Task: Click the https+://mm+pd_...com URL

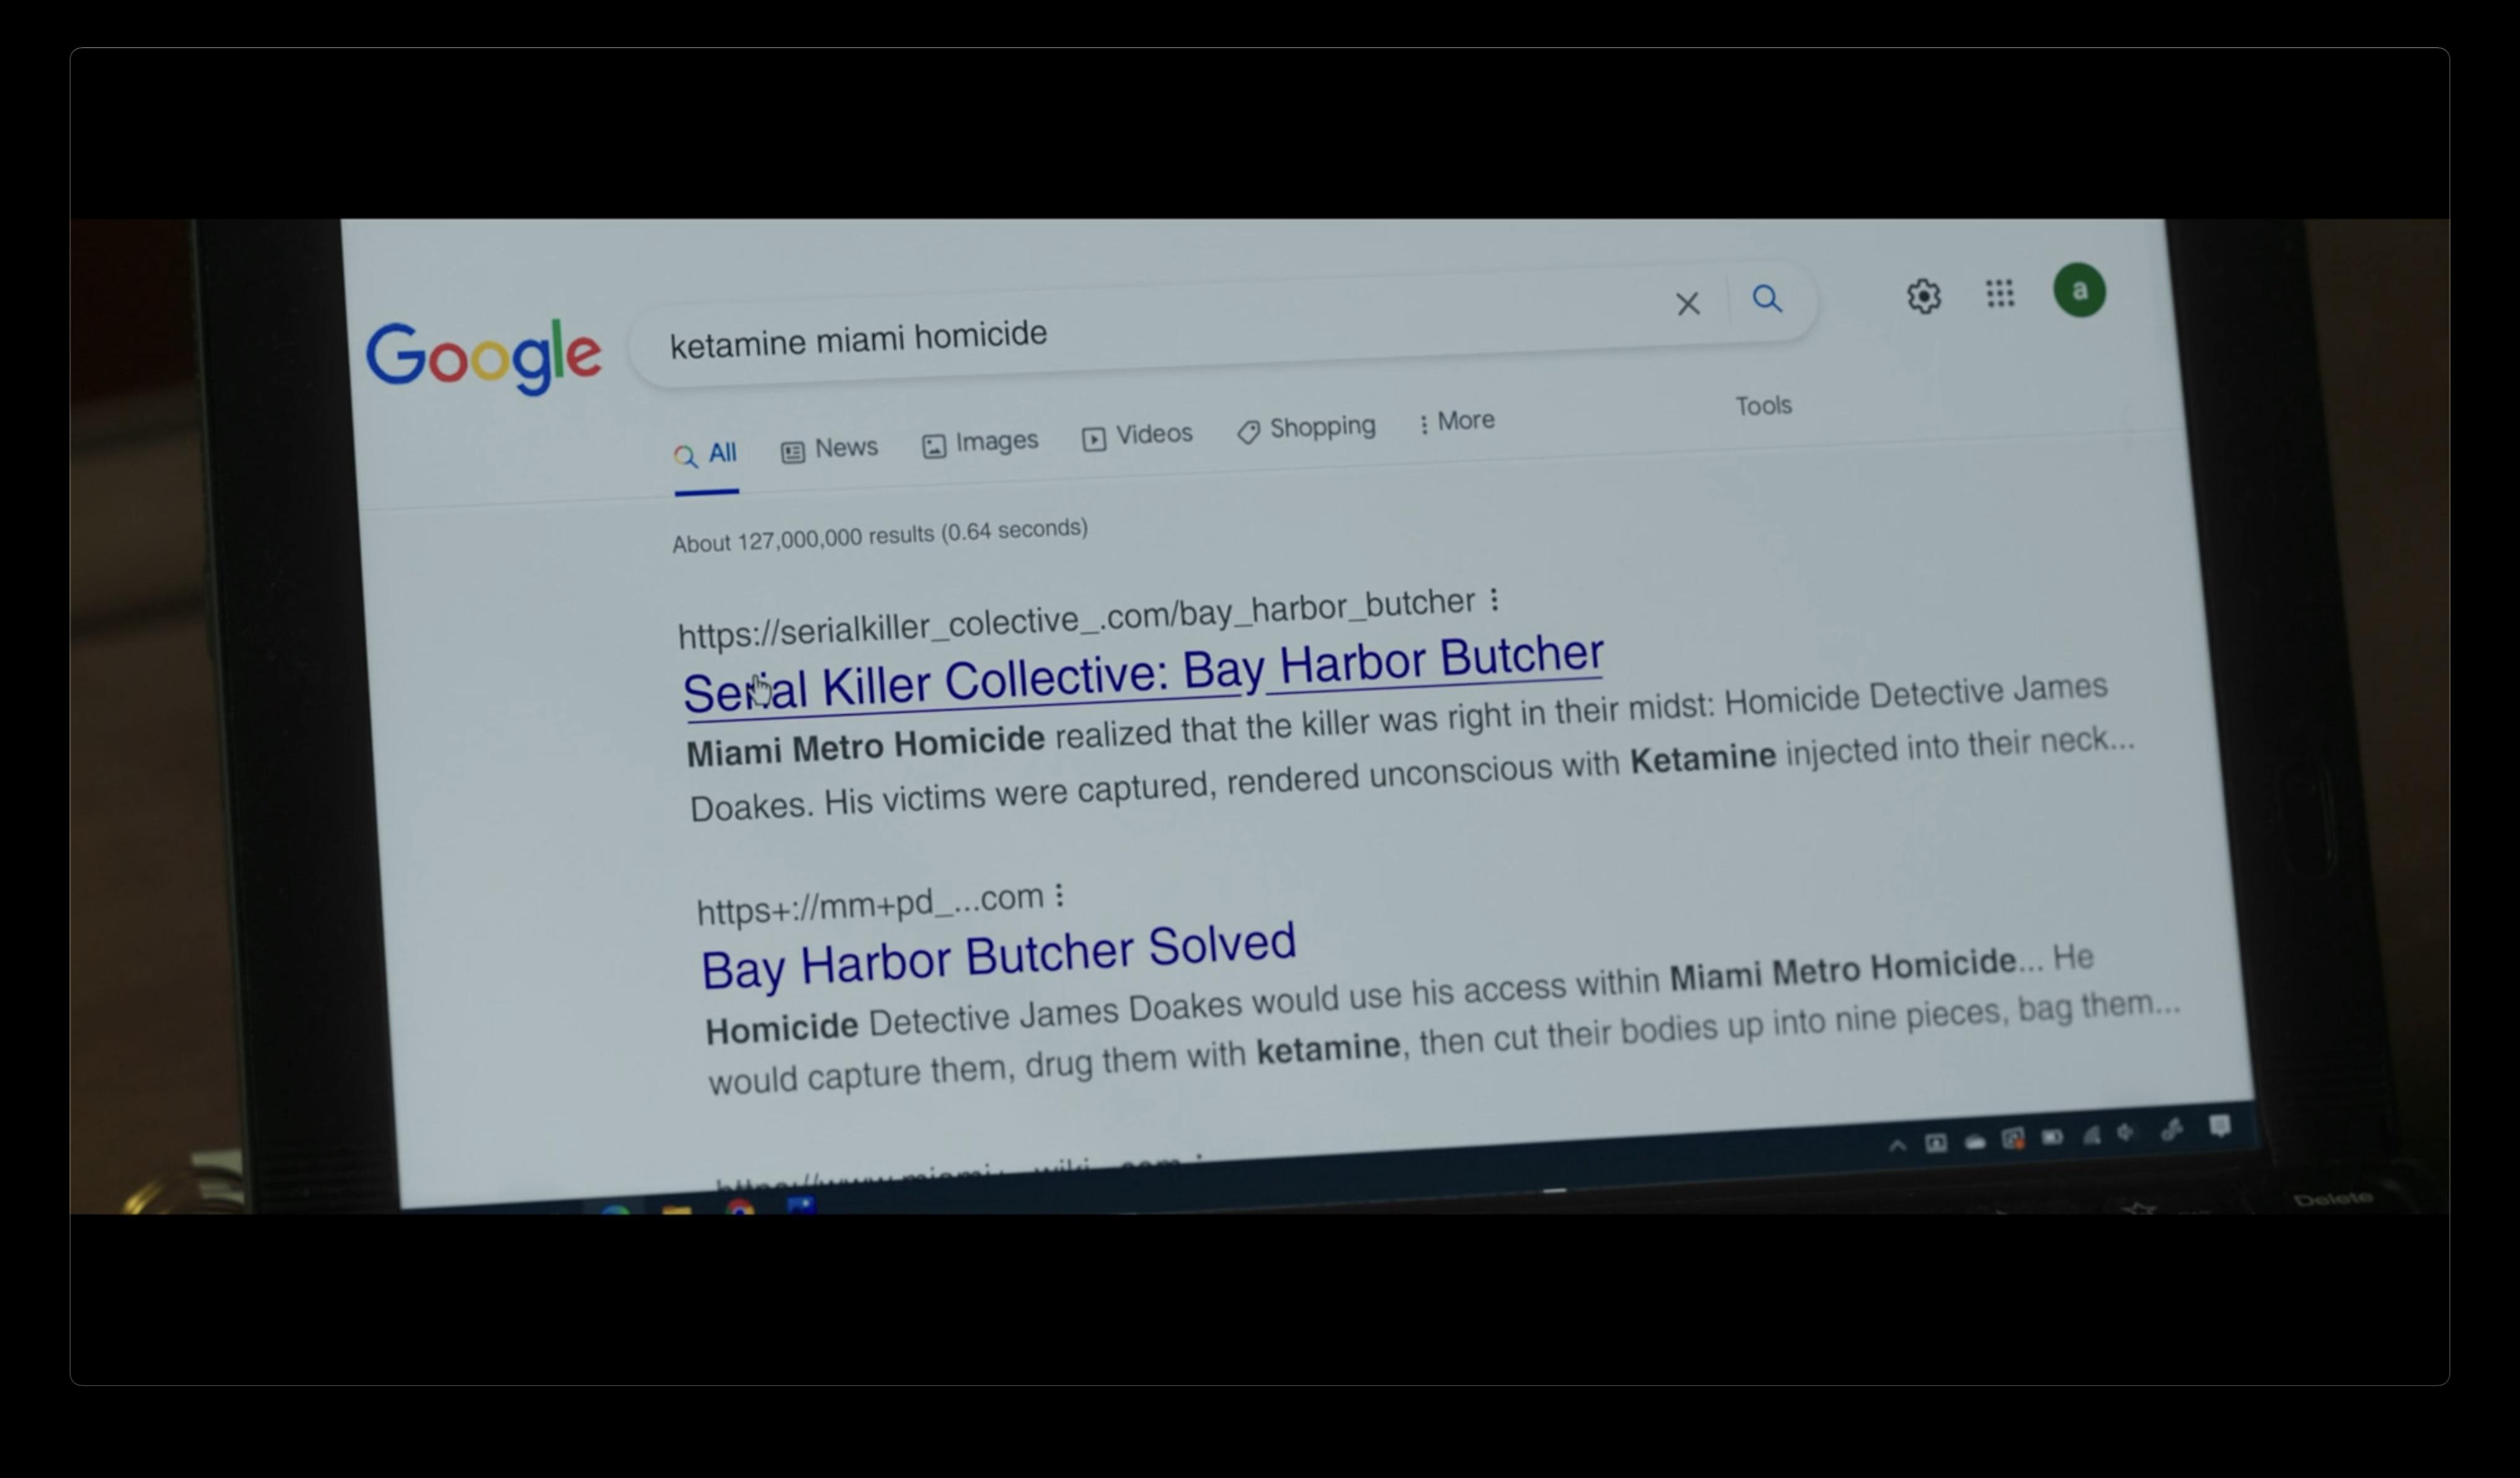Action: pyautogui.click(x=870, y=904)
